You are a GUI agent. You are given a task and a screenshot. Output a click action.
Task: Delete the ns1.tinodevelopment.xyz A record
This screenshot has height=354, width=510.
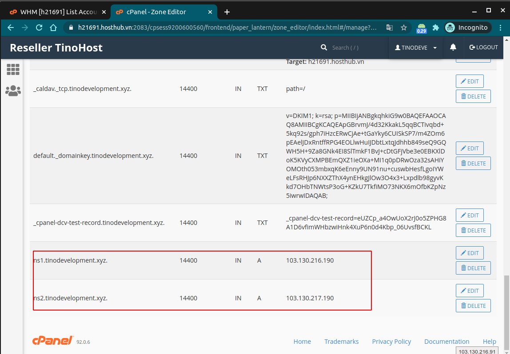tap(473, 268)
